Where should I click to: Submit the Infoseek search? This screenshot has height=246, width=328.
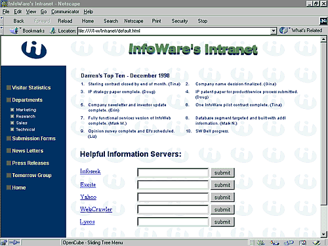click(222, 173)
